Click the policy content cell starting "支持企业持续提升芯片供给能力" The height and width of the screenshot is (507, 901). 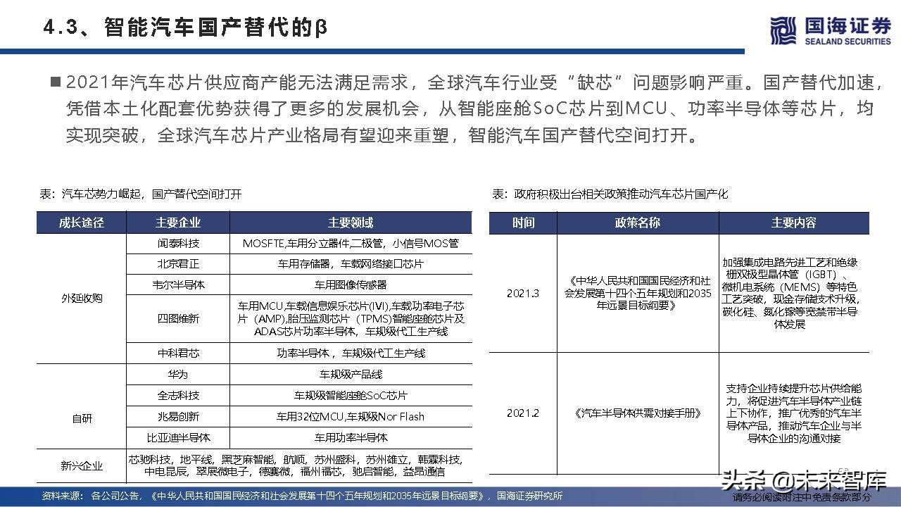[x=793, y=413]
